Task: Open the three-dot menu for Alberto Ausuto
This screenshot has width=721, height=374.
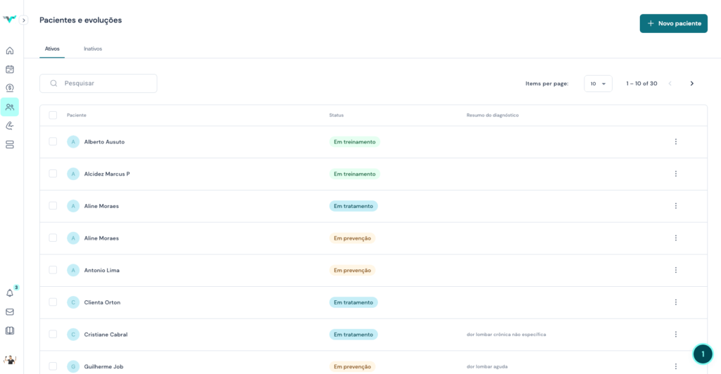Action: (675, 141)
